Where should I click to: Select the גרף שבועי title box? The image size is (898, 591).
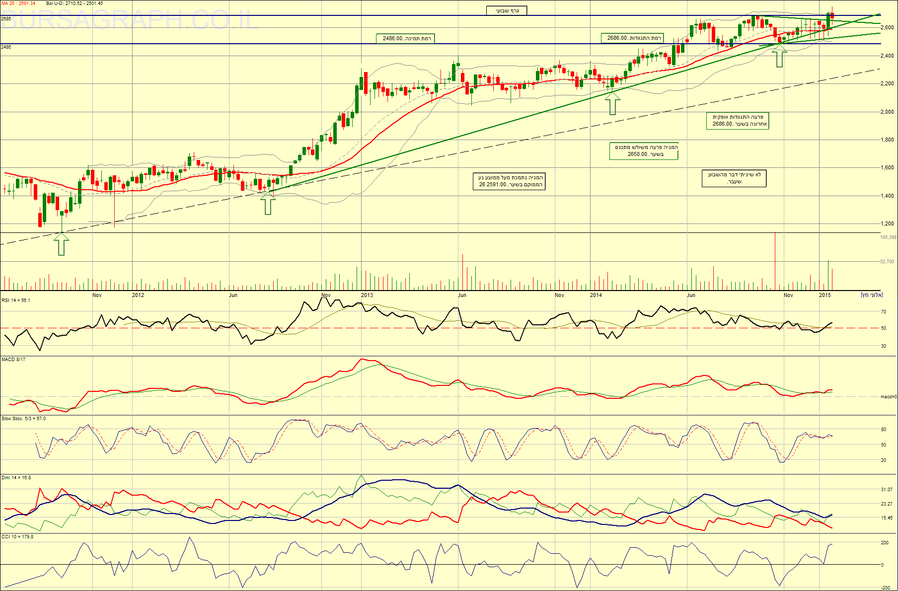[507, 10]
